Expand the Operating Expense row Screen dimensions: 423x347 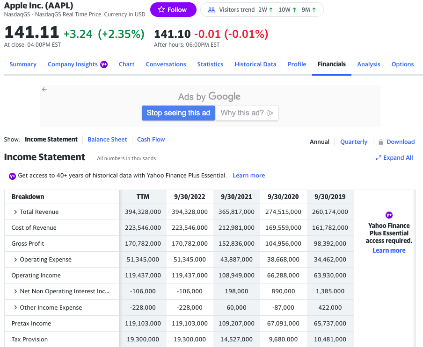click(15, 260)
